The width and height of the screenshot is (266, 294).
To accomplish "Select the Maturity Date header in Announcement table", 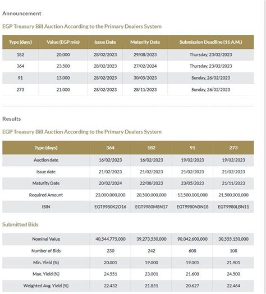I will coord(145,42).
